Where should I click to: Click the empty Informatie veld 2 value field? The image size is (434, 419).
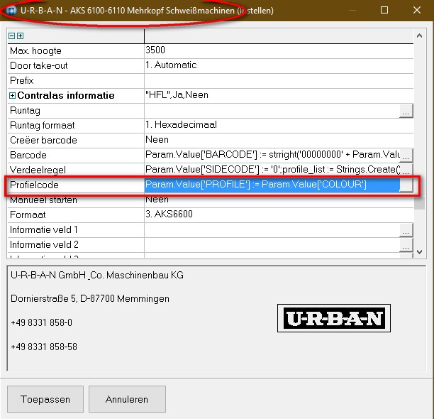click(272, 245)
